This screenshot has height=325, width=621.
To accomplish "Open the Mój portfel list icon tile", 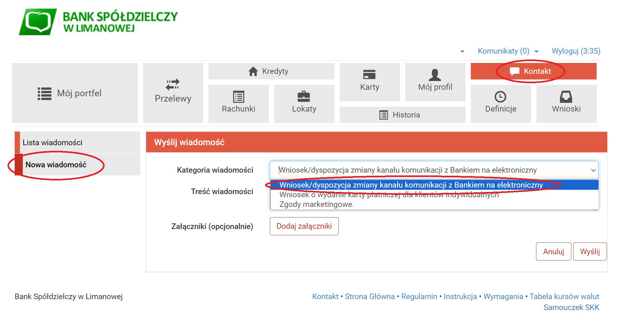I will (44, 93).
